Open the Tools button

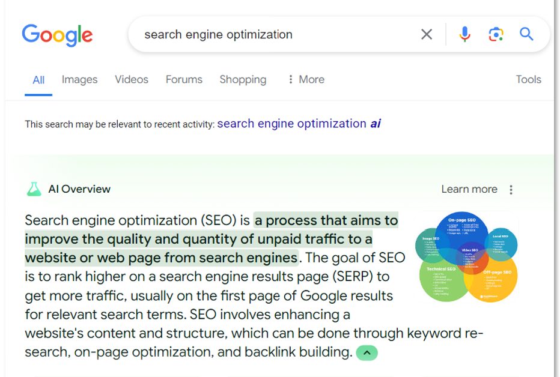[x=528, y=79]
